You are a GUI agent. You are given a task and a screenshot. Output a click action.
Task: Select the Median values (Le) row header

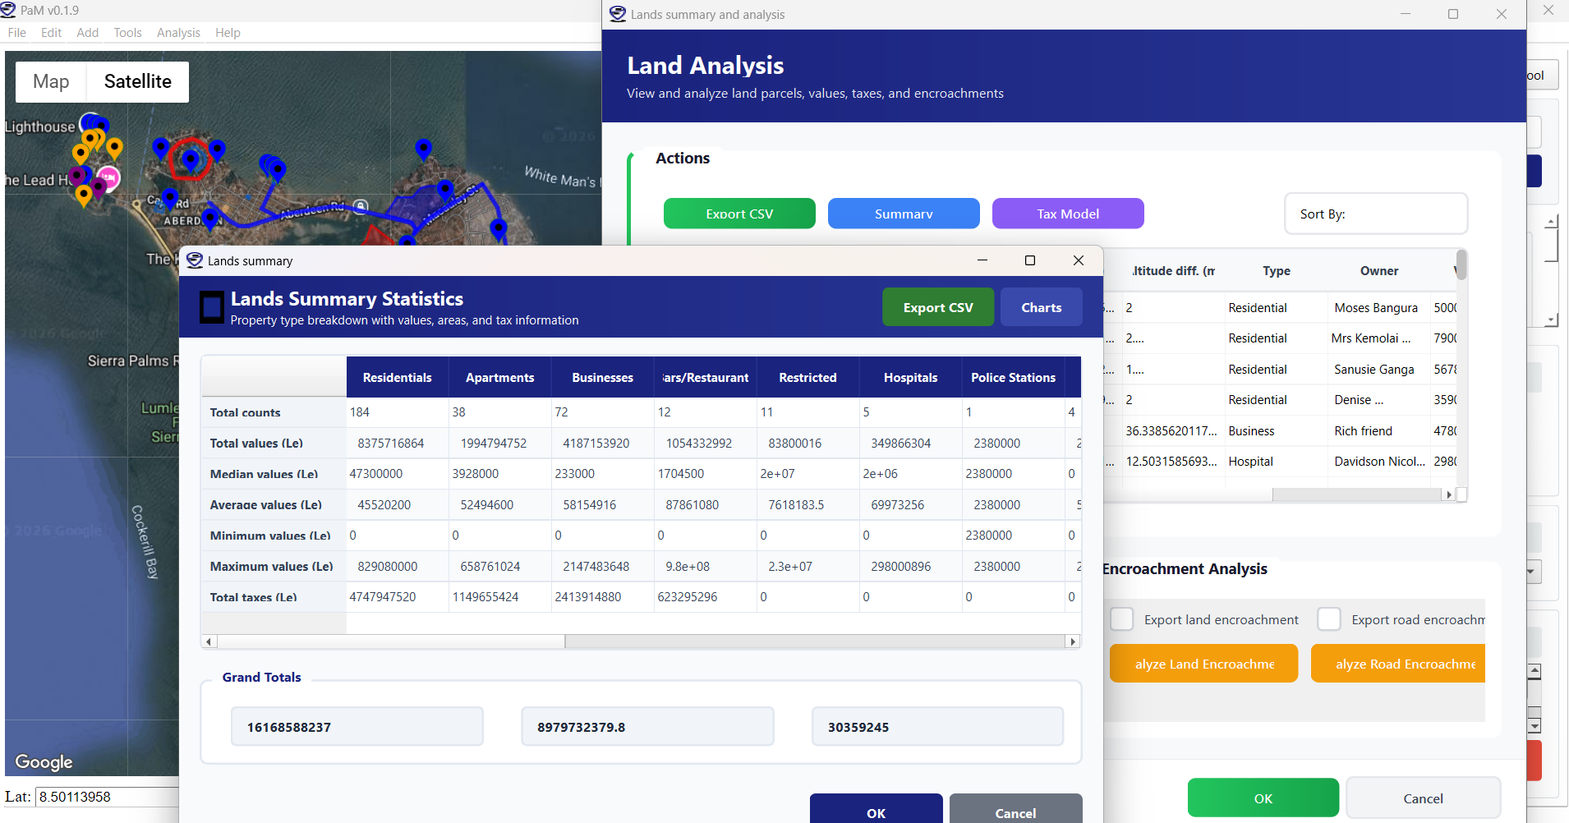pos(274,474)
